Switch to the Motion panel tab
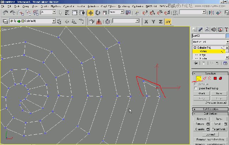The image size is (229, 145). [214, 30]
